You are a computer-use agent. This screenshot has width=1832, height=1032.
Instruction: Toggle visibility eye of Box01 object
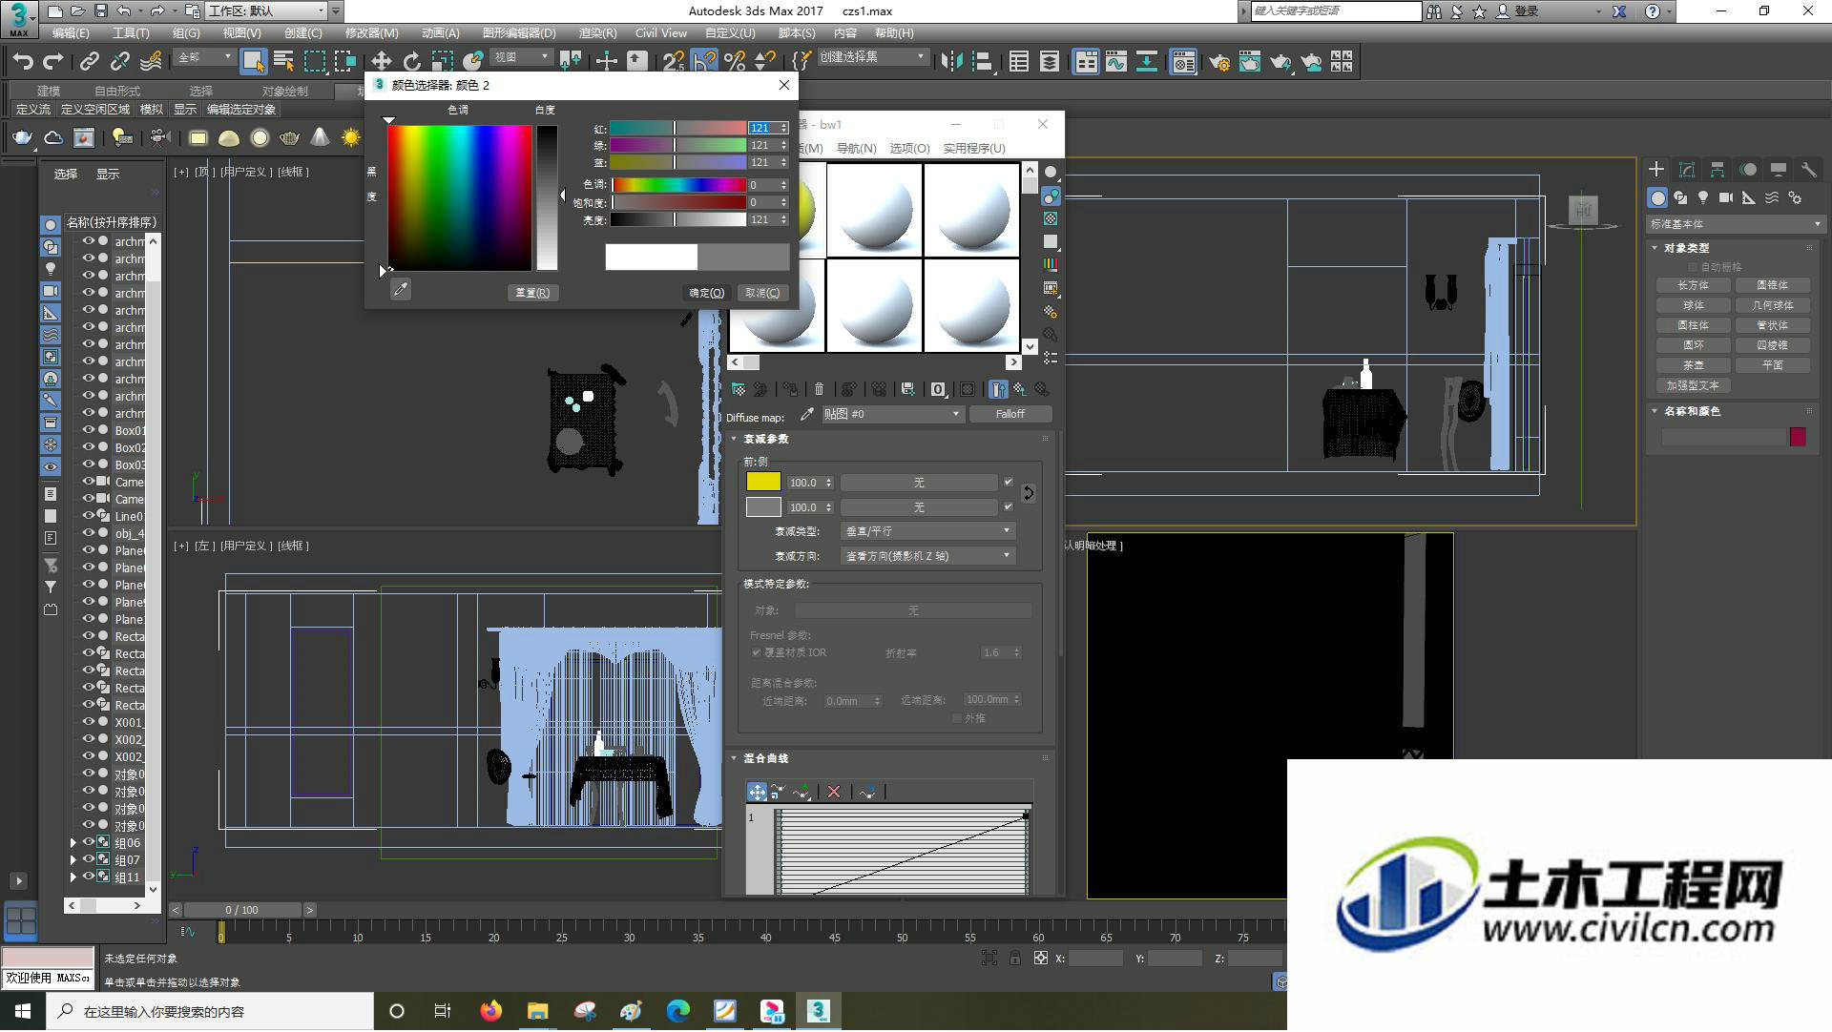click(x=88, y=430)
